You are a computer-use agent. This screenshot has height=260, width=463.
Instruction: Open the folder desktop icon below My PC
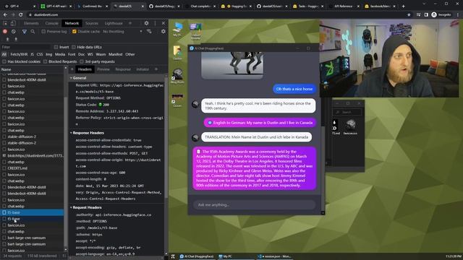[177, 53]
